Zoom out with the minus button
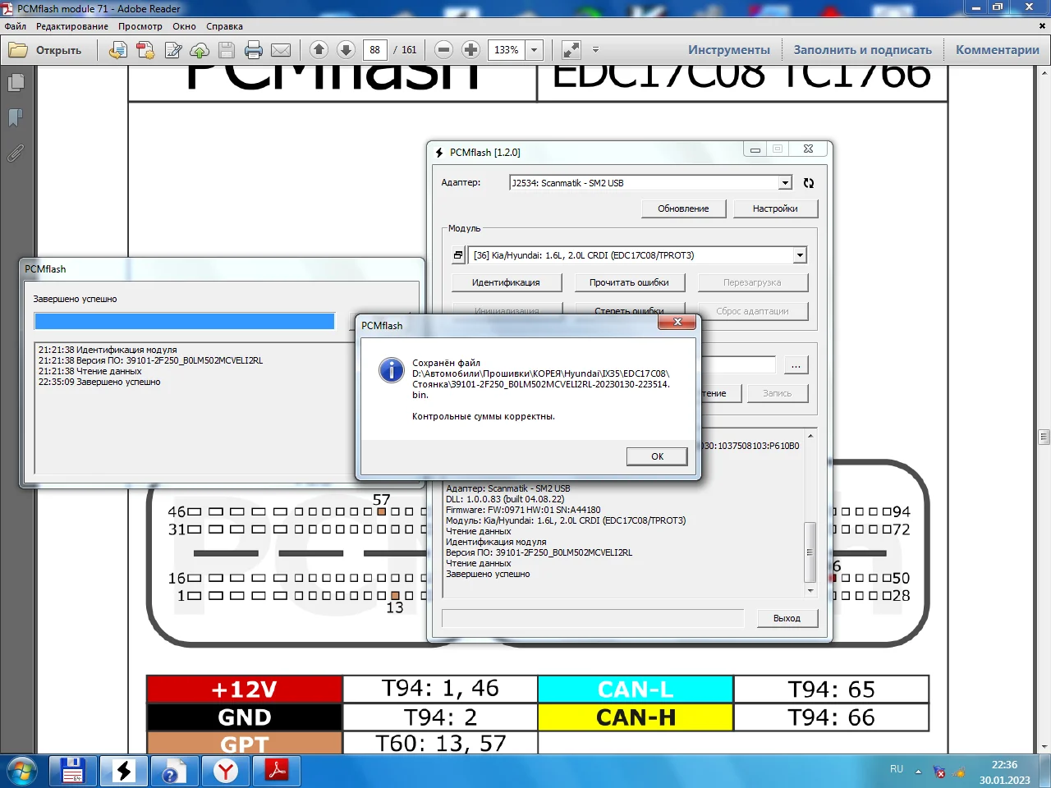Screen dimensions: 1051x788 [443, 50]
